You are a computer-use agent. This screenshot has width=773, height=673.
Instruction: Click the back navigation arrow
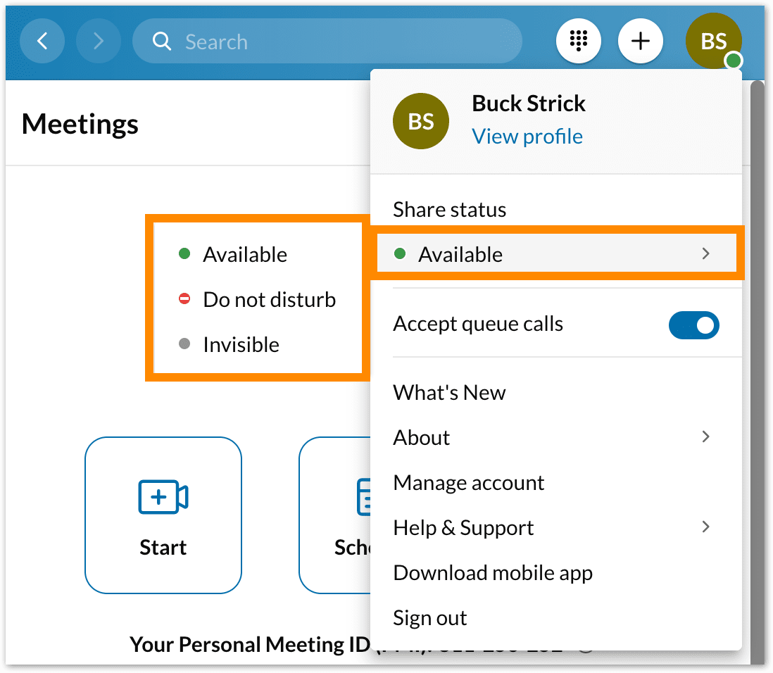(x=42, y=42)
